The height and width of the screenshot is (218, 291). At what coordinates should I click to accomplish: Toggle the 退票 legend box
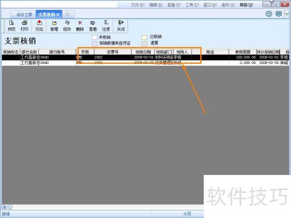pos(144,44)
